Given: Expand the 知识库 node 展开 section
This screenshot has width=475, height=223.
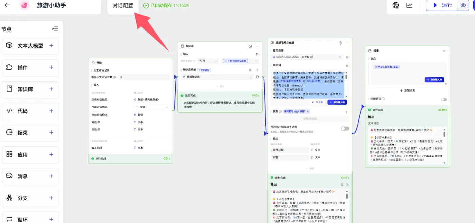Looking at the screenshot, I should coord(220,87).
